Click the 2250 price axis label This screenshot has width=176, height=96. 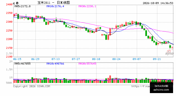9,31
